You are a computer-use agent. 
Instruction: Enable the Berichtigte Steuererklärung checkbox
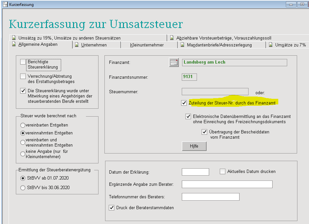23,62
